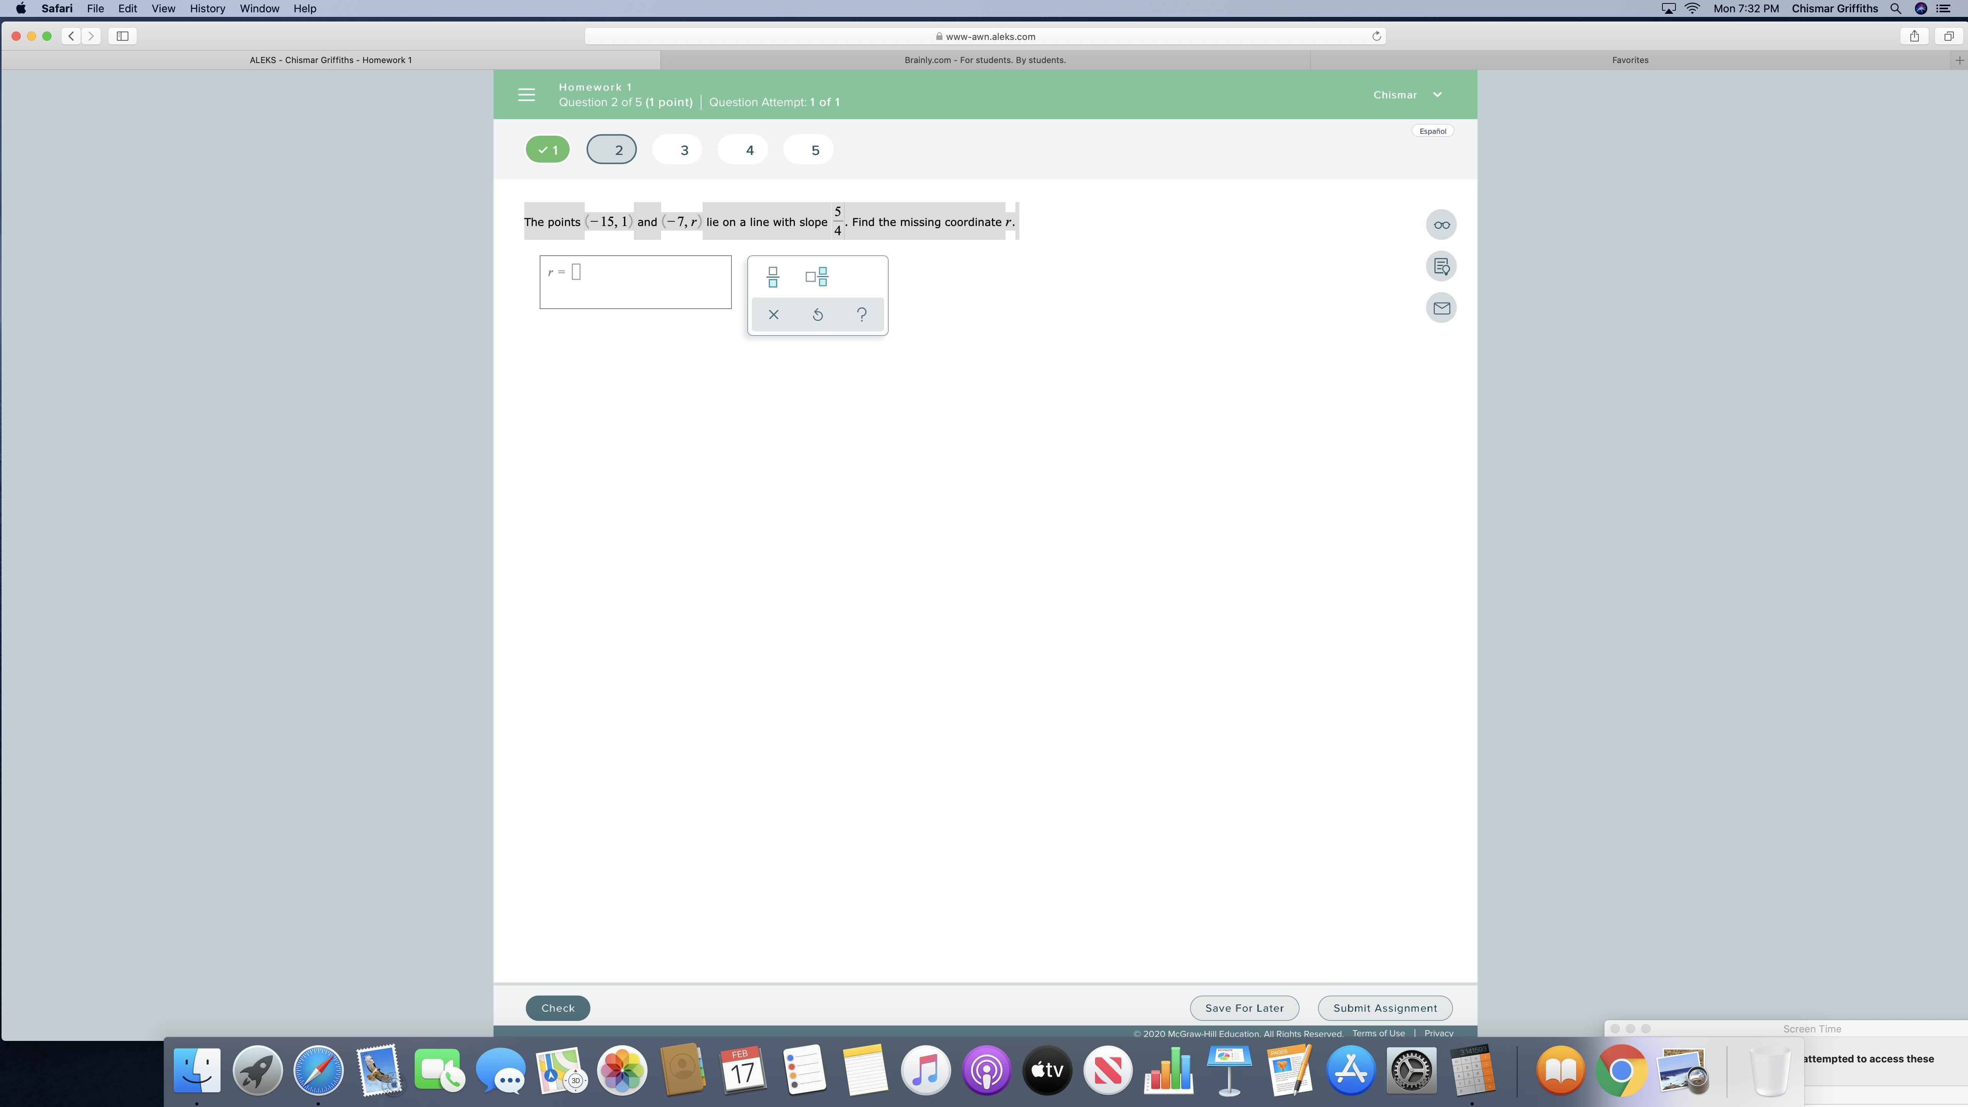
Task: Insert a mixed number template
Action: (x=817, y=277)
